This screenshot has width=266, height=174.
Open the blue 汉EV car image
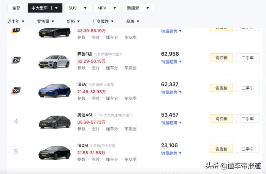click(54, 91)
